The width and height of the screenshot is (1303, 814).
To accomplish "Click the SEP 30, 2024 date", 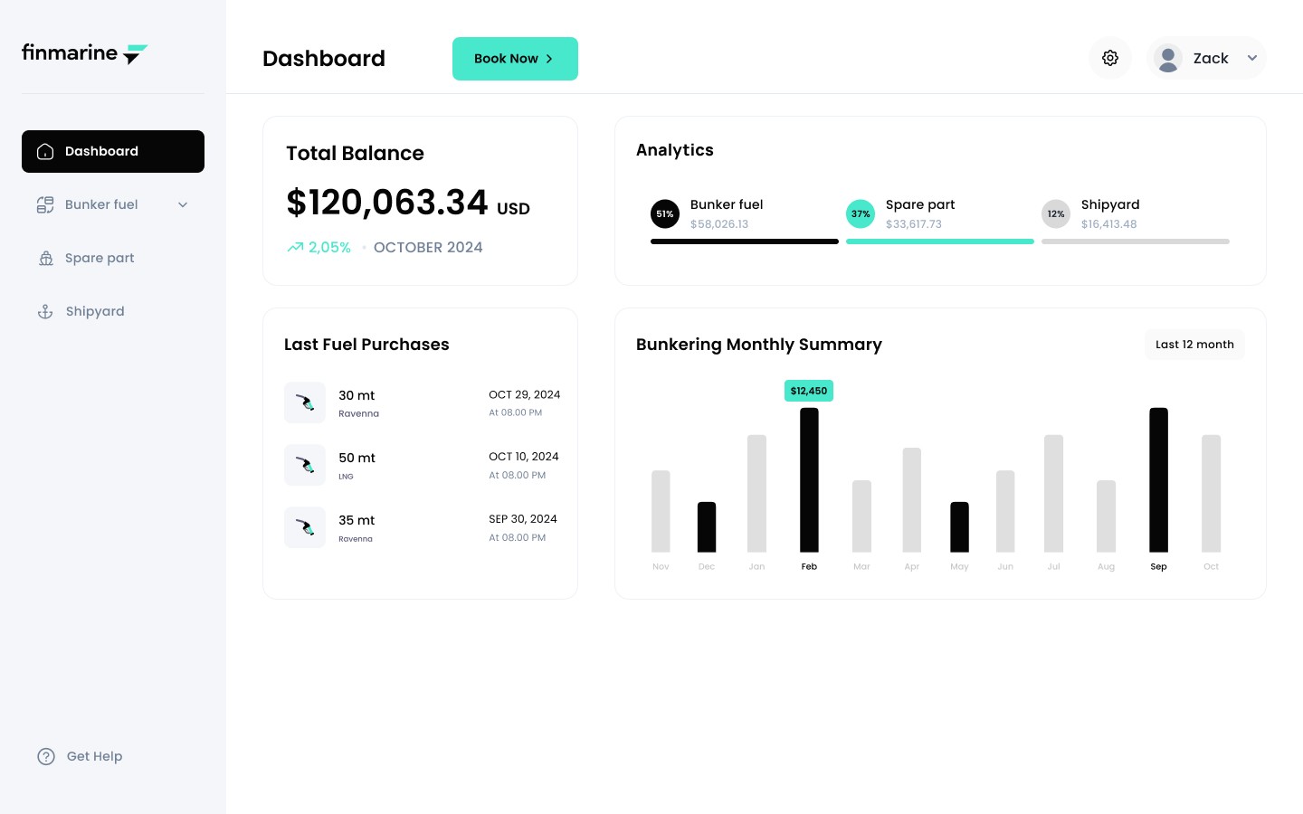I will tap(523, 519).
